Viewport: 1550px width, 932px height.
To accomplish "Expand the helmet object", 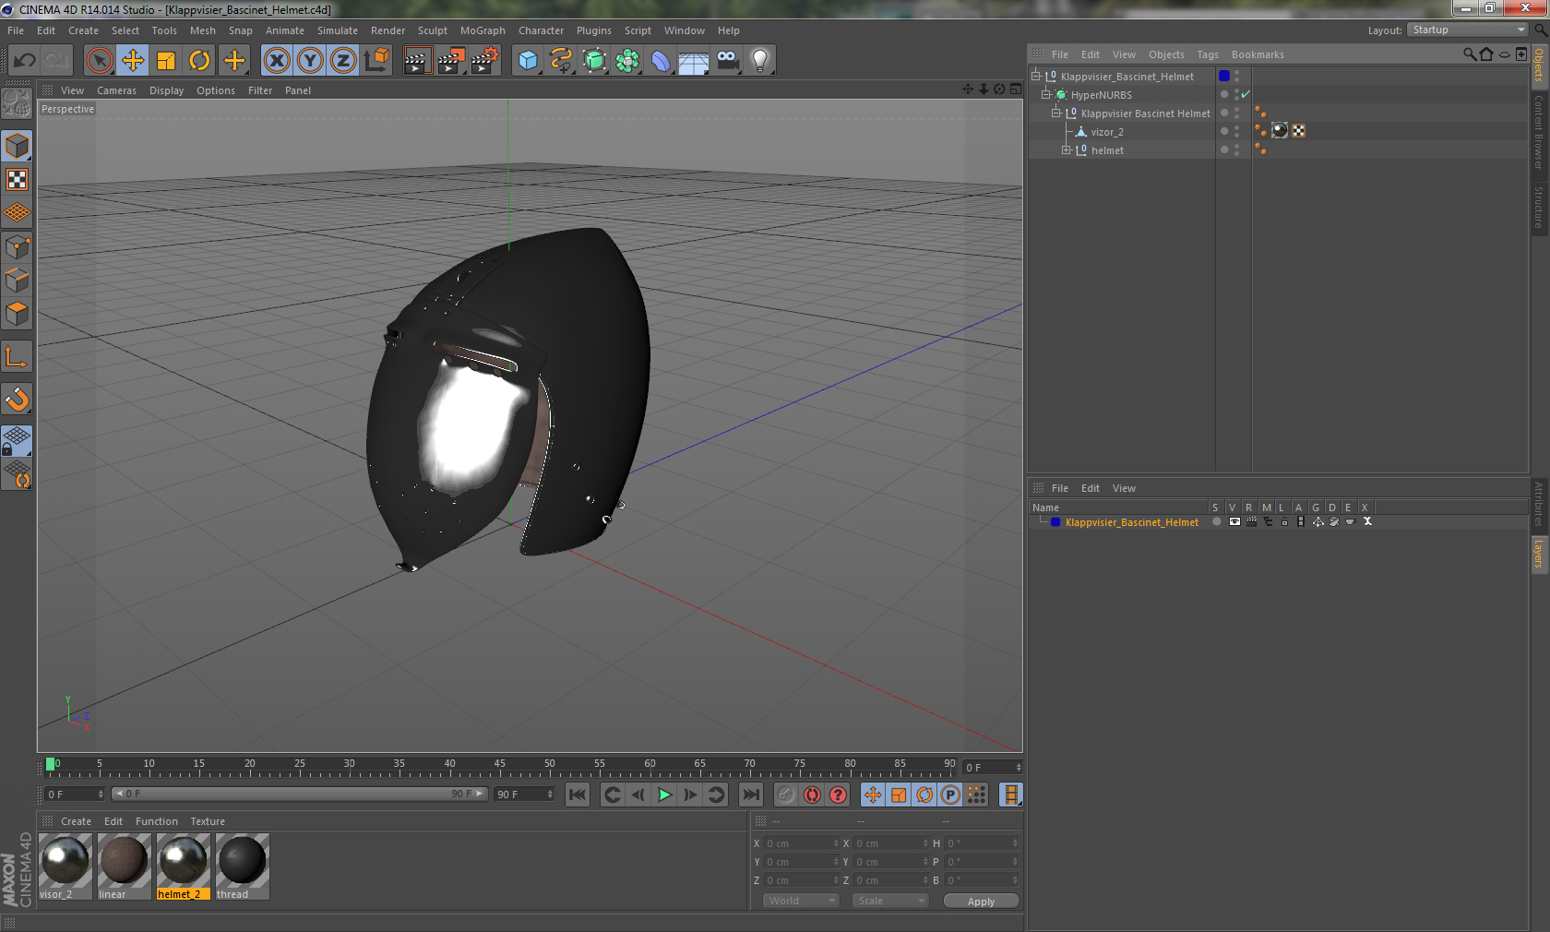I will (1067, 149).
